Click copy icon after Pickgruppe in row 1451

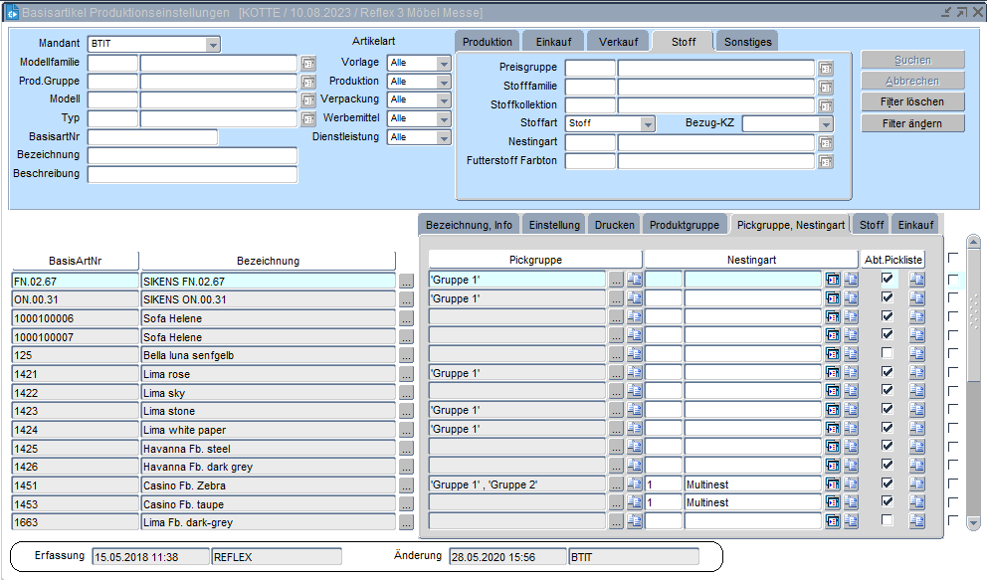(634, 484)
